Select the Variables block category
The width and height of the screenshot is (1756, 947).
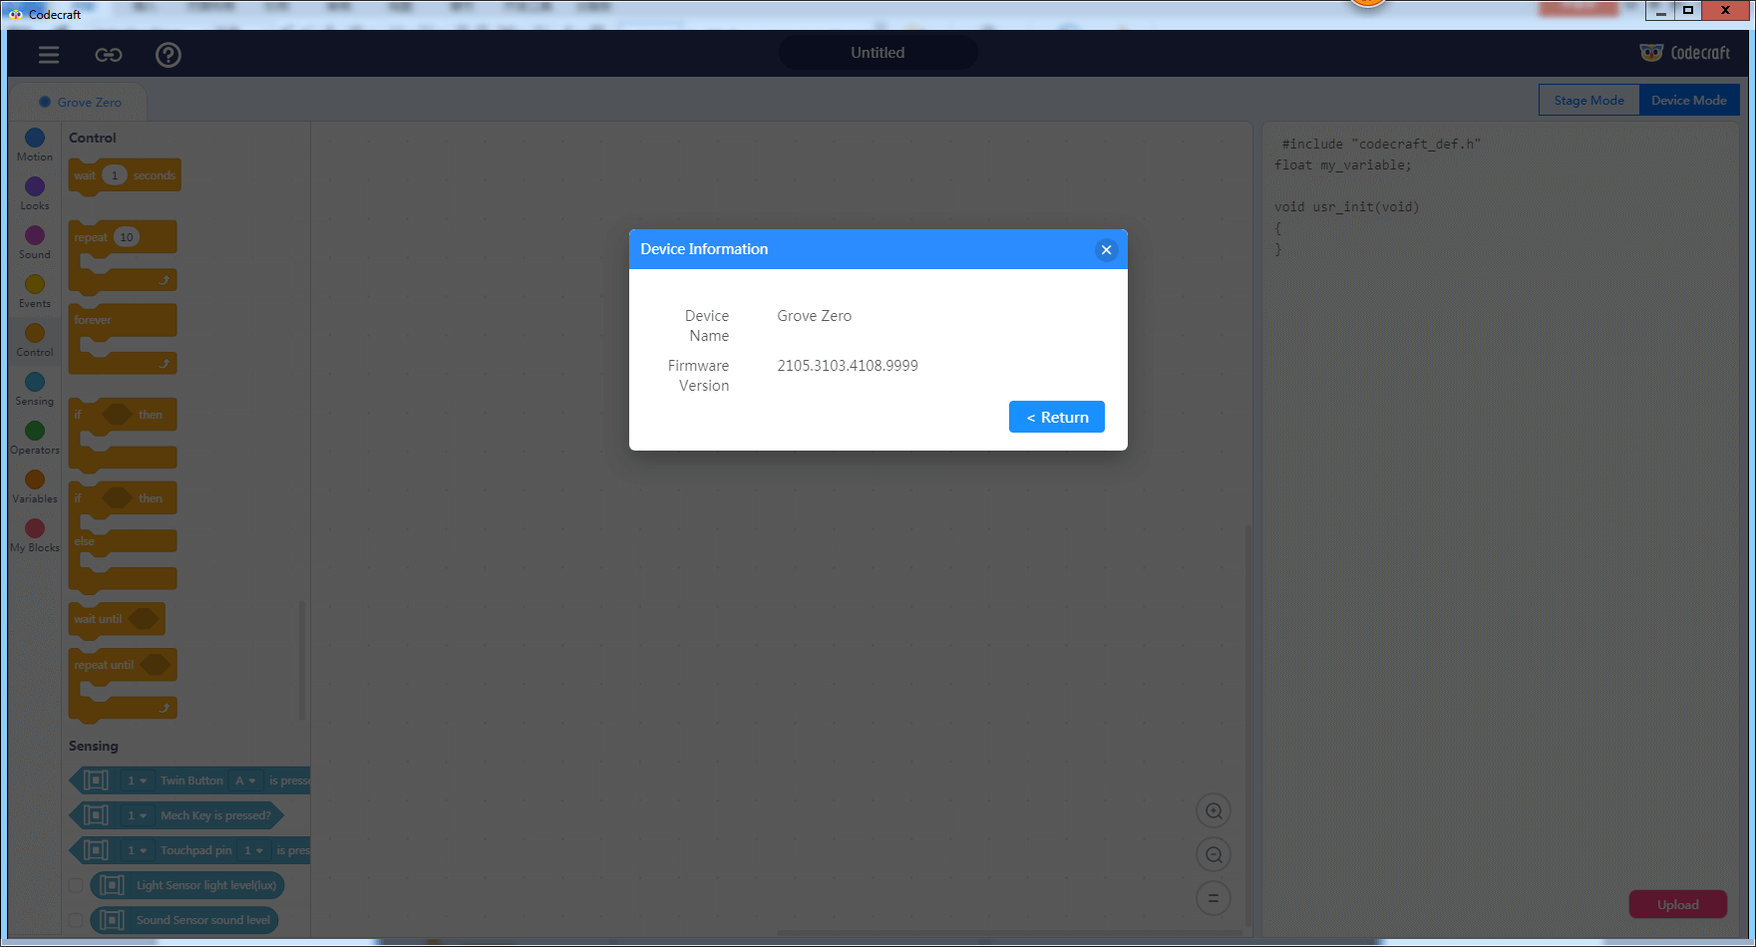(x=35, y=486)
